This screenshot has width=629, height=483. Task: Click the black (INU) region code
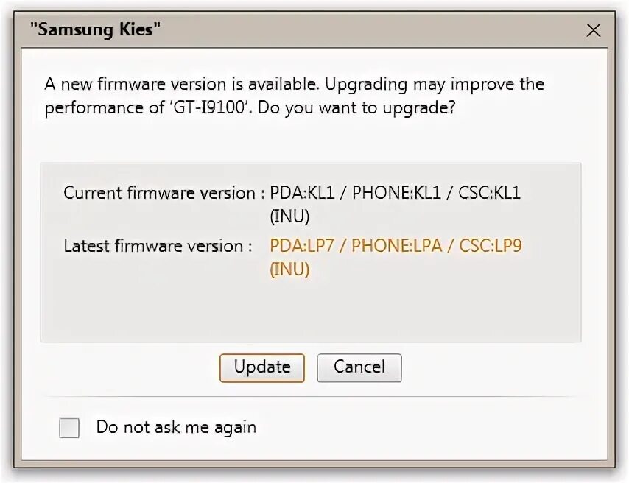pos(289,216)
